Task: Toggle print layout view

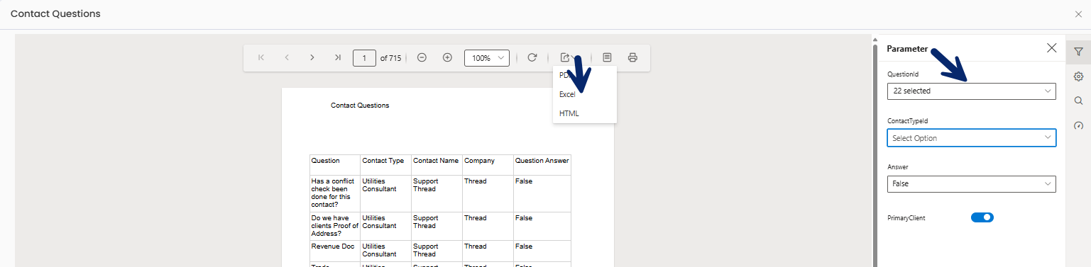Action: click(607, 57)
